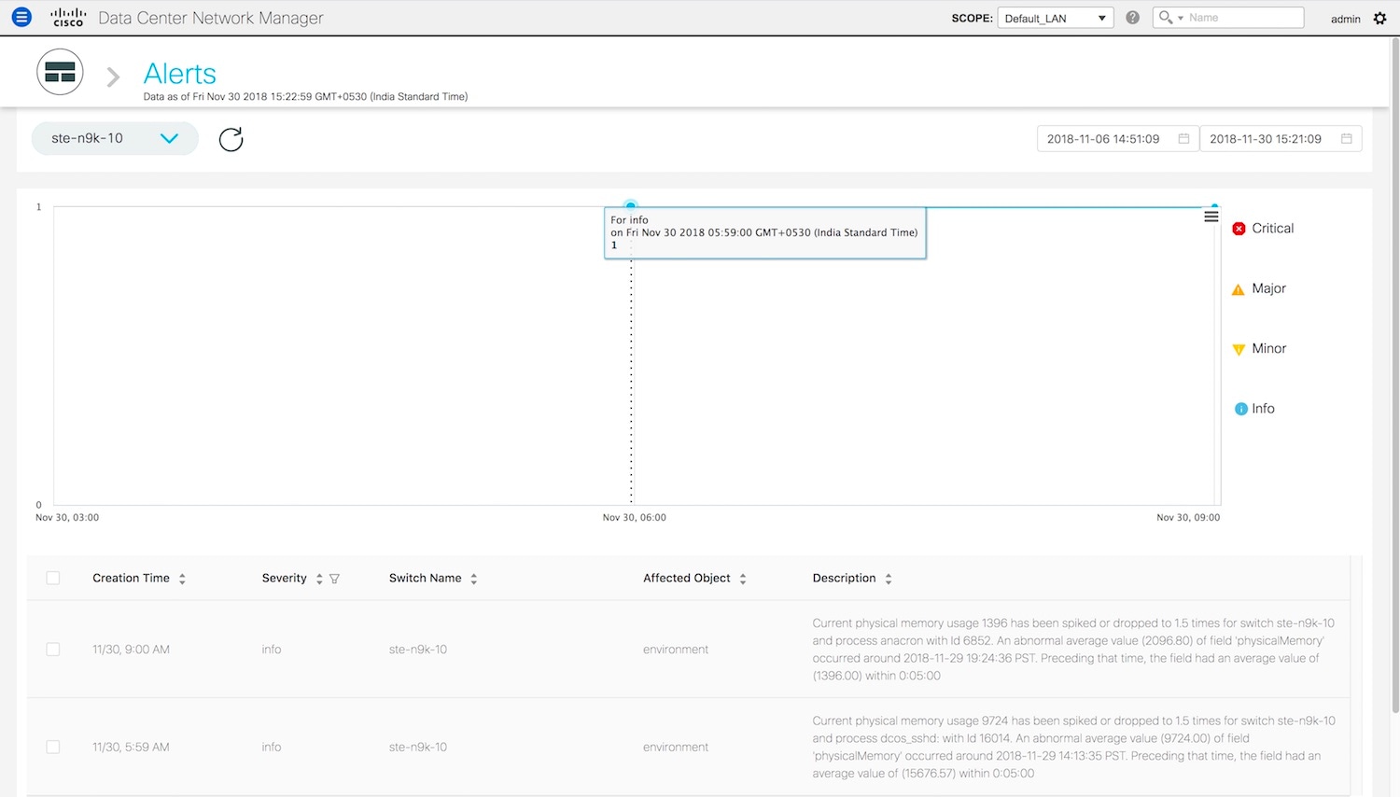Check the 11/30, 9:00 AM alert row
The image size is (1400, 797).
[53, 650]
